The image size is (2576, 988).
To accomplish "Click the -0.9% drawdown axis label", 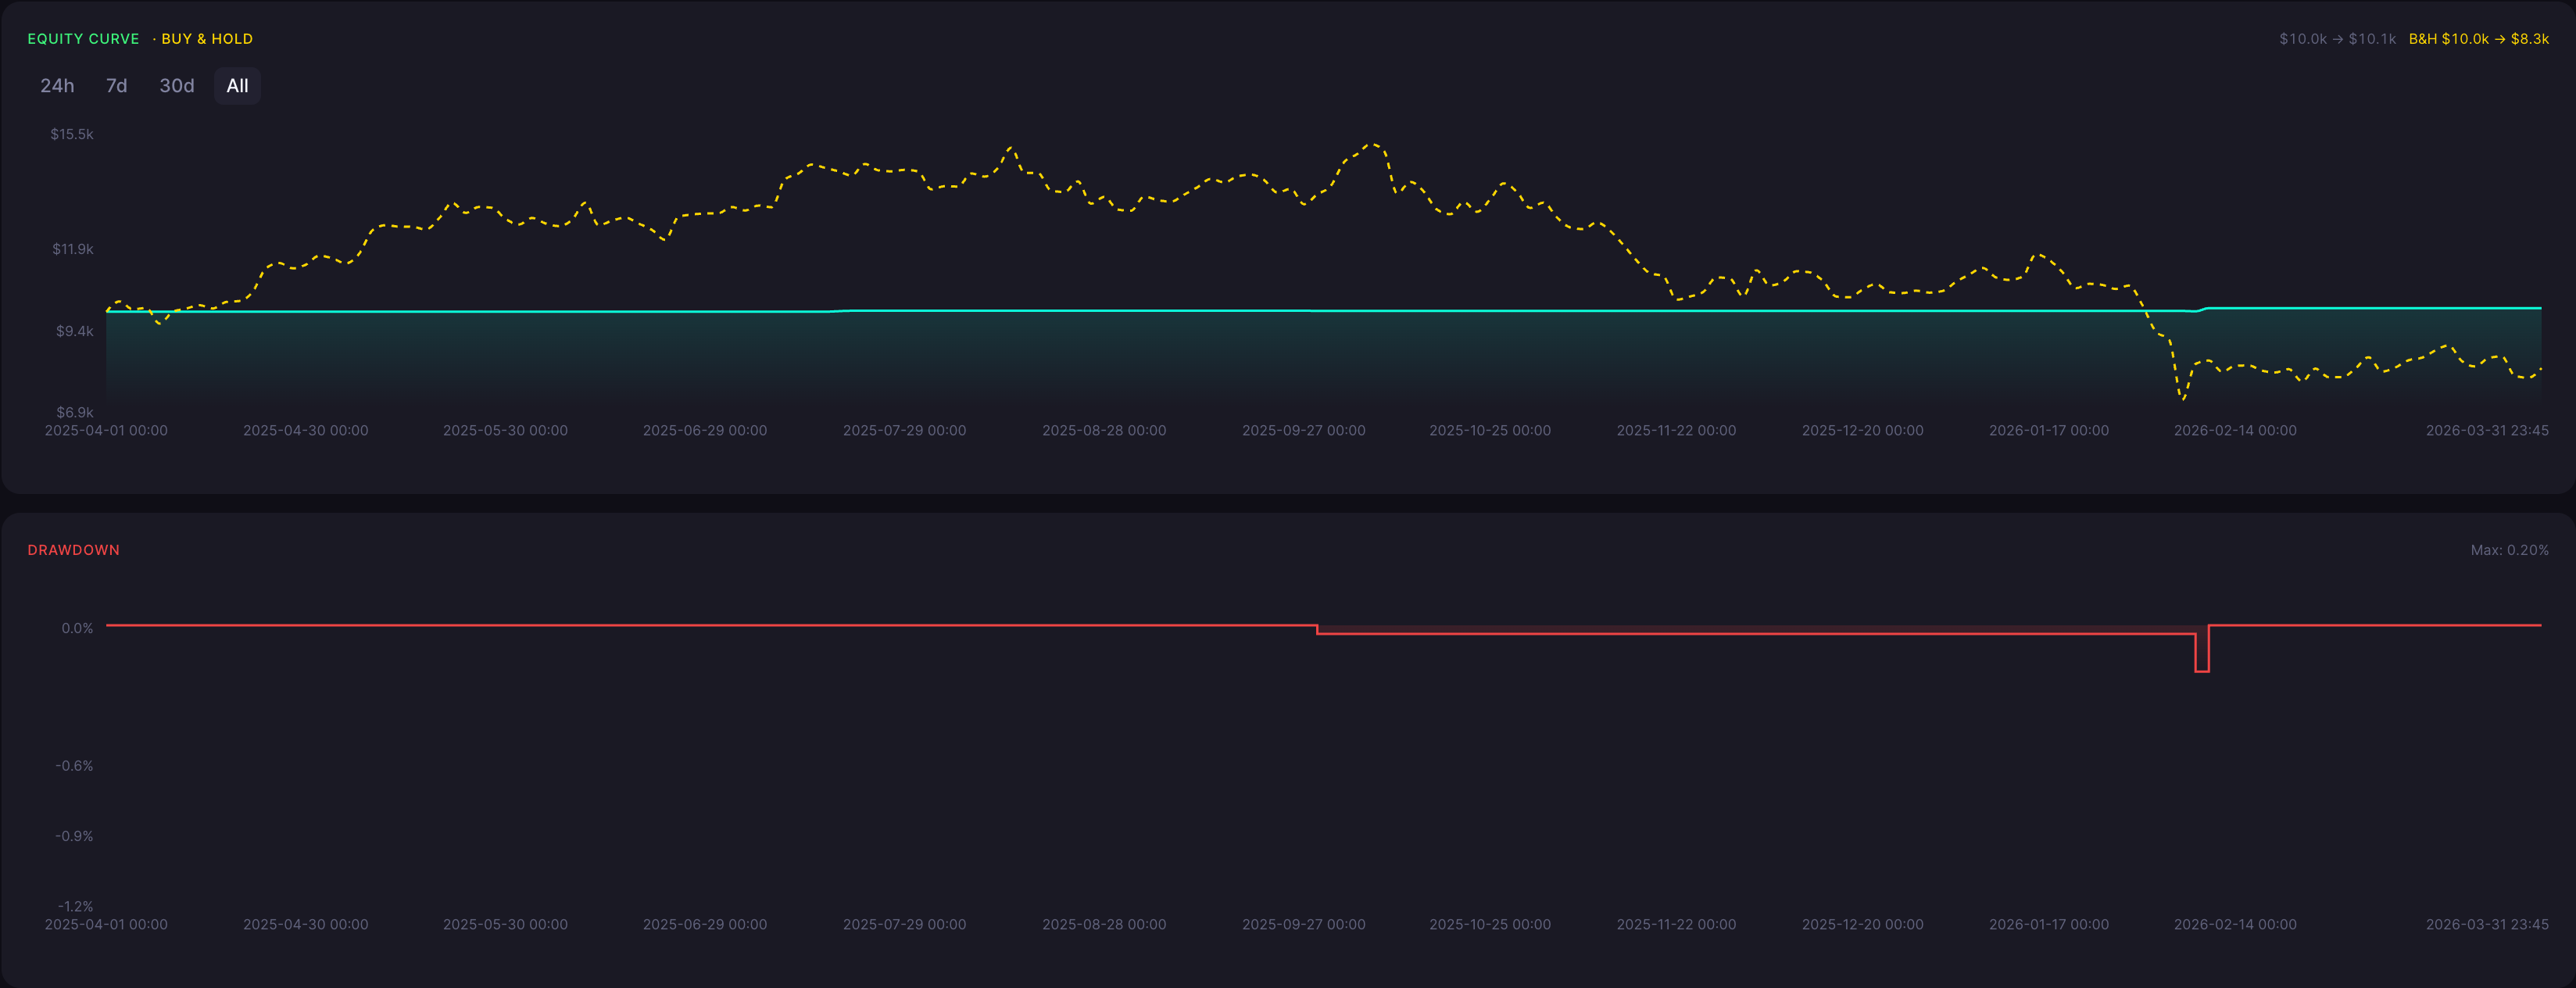I will [x=74, y=836].
